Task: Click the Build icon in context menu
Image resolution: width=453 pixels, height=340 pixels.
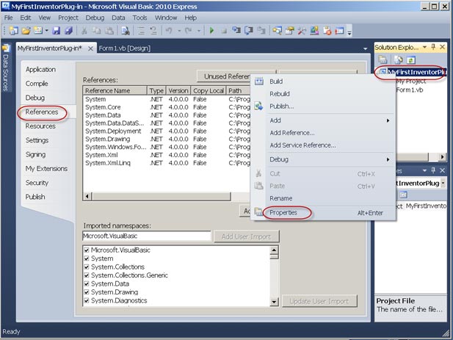Action: coord(258,81)
